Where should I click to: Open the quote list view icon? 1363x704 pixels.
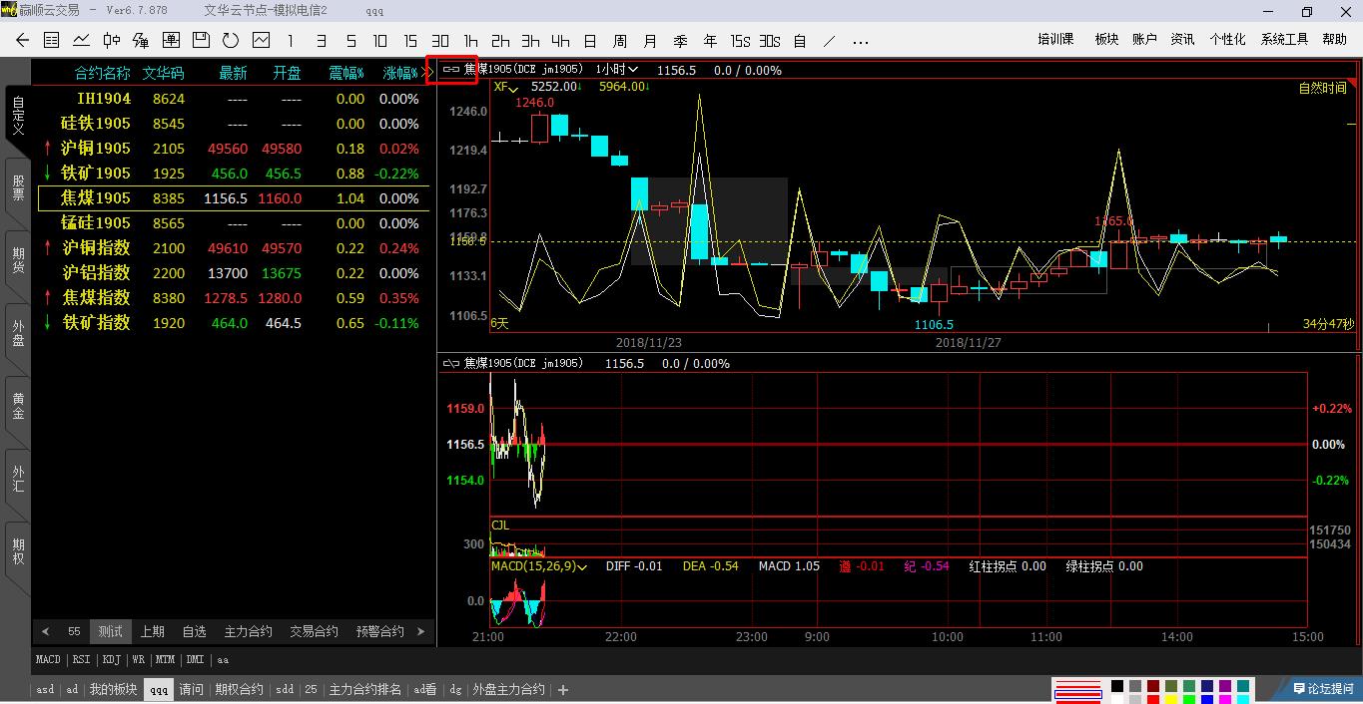pos(52,41)
